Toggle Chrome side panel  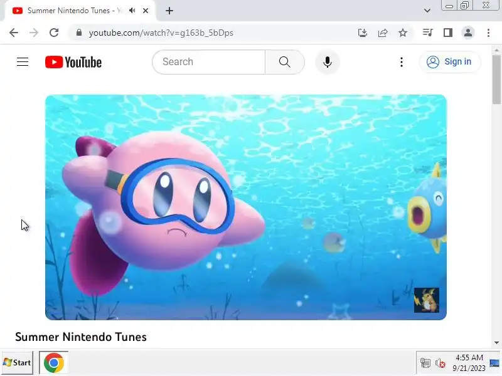[x=448, y=33]
